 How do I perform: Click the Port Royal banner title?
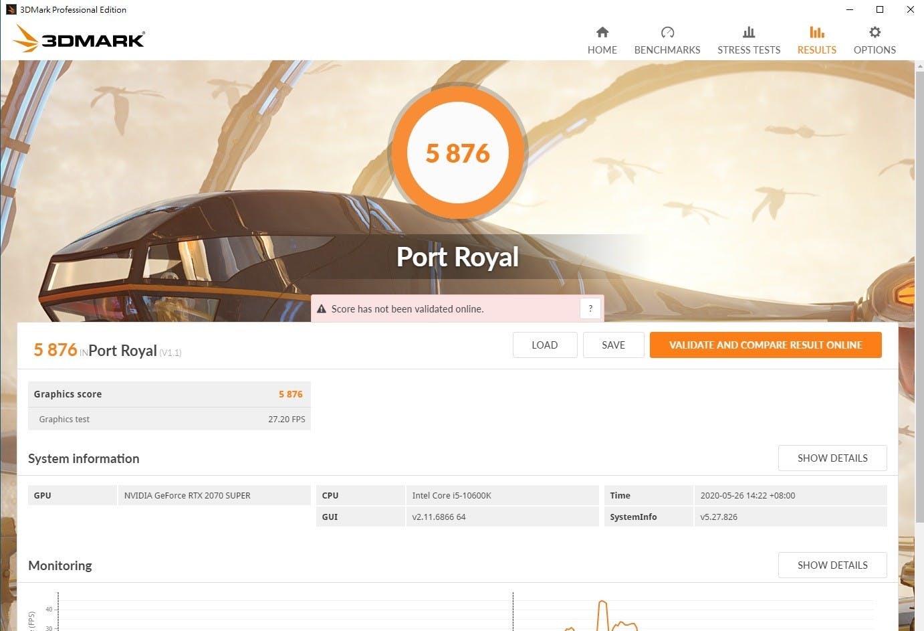click(x=458, y=257)
